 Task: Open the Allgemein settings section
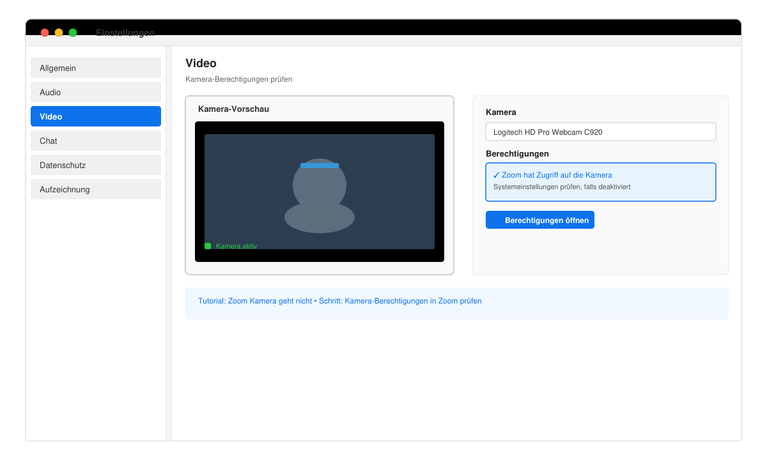pos(96,68)
